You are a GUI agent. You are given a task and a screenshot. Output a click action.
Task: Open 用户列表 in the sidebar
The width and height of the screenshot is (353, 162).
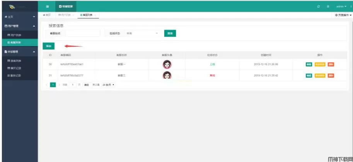tap(20, 35)
